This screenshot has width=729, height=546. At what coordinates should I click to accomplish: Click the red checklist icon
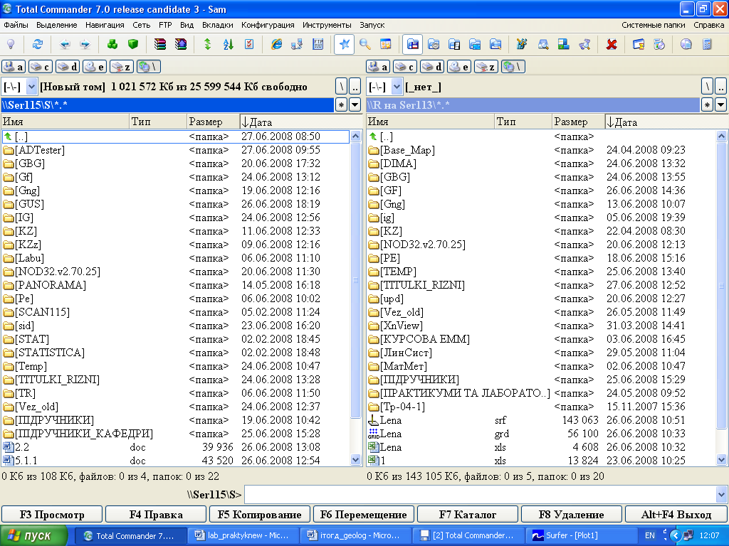pos(249,44)
